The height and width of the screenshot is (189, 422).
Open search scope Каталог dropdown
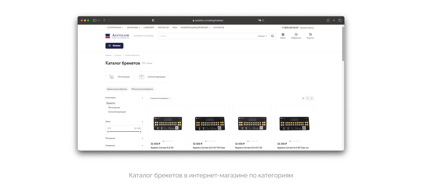(262, 36)
